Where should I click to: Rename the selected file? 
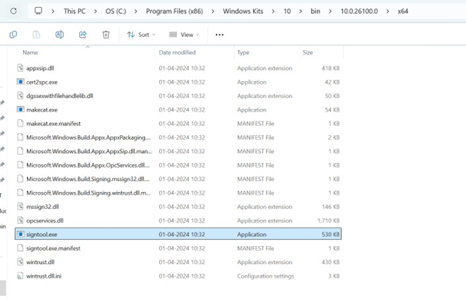coord(59,35)
